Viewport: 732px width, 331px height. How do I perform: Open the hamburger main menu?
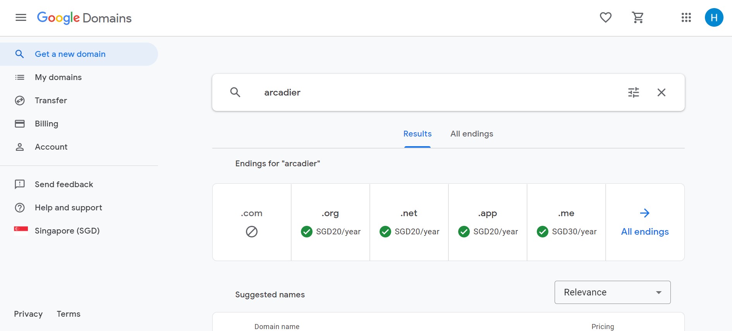[21, 17]
